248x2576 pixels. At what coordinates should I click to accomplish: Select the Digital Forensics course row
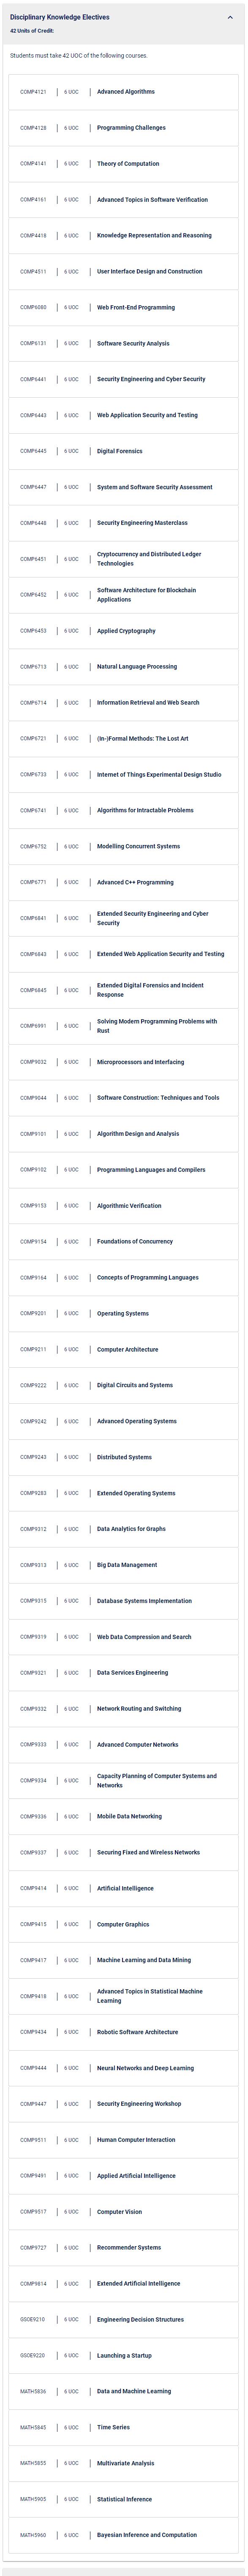click(123, 451)
